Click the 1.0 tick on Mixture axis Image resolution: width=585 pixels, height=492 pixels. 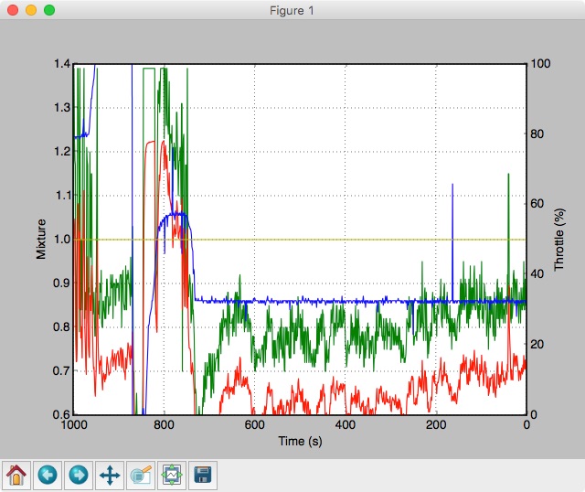click(62, 240)
